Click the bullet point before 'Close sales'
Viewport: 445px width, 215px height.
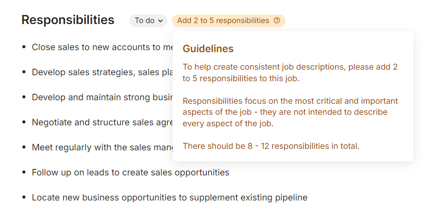click(24, 47)
